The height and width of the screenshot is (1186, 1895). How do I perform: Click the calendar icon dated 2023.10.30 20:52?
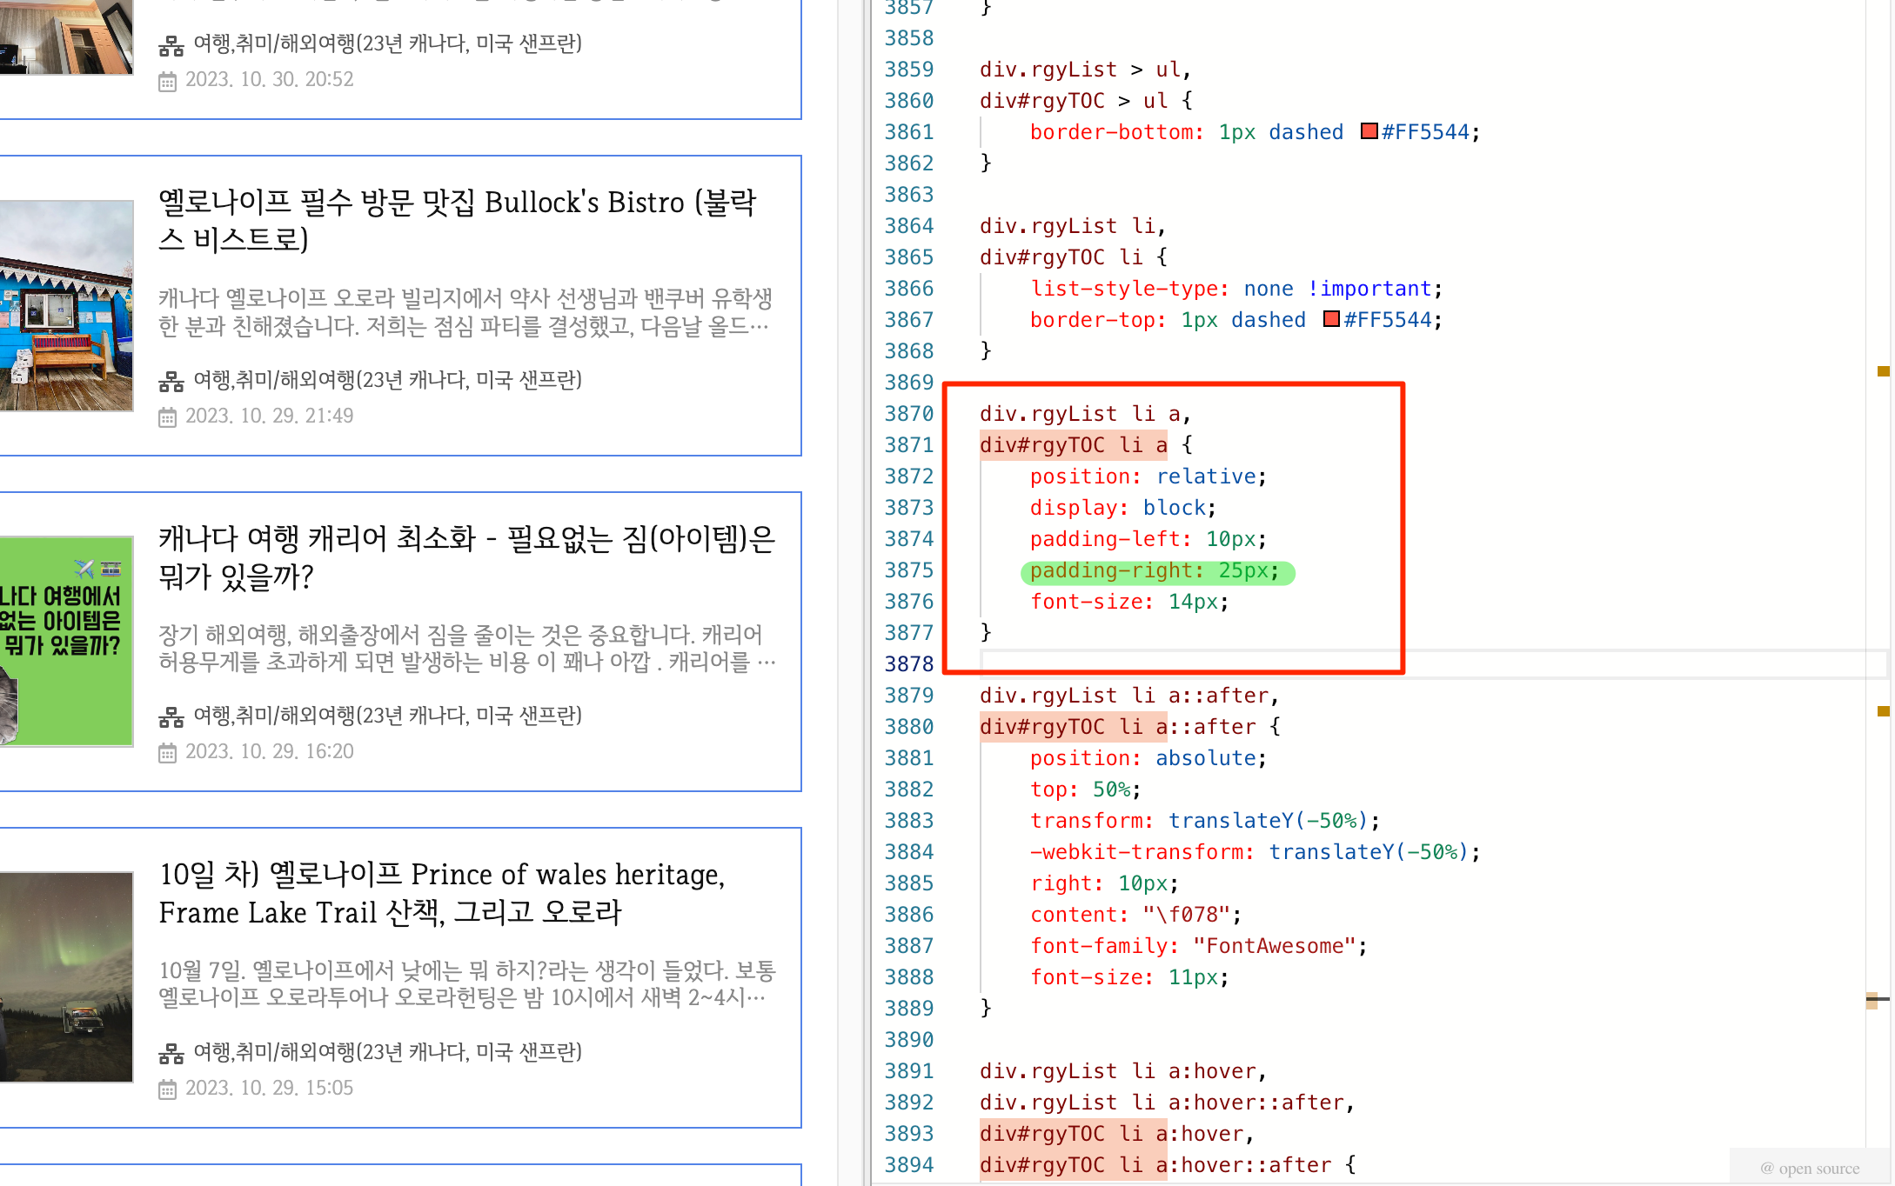click(167, 79)
